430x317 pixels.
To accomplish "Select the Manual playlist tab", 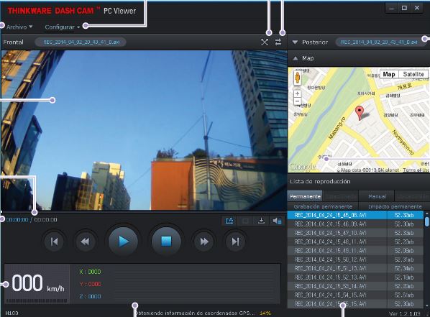I will click(377, 196).
